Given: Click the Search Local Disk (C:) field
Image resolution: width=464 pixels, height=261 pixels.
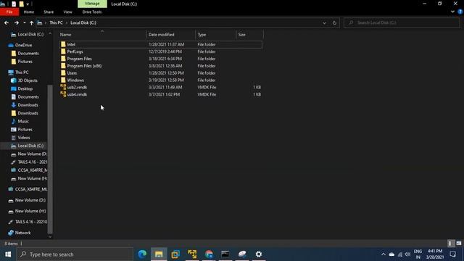Looking at the screenshot, I should [x=402, y=22].
